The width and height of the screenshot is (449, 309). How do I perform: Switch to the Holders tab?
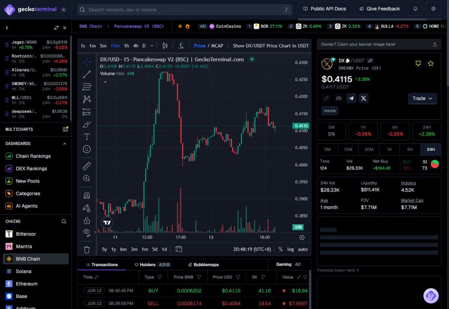coord(153,264)
